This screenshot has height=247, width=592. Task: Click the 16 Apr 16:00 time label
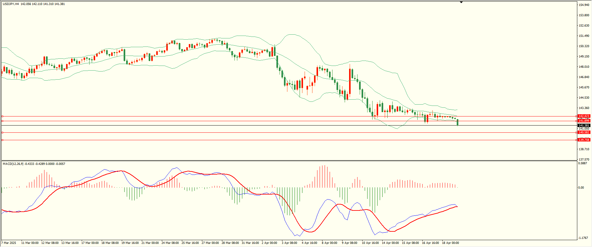tap(430, 243)
